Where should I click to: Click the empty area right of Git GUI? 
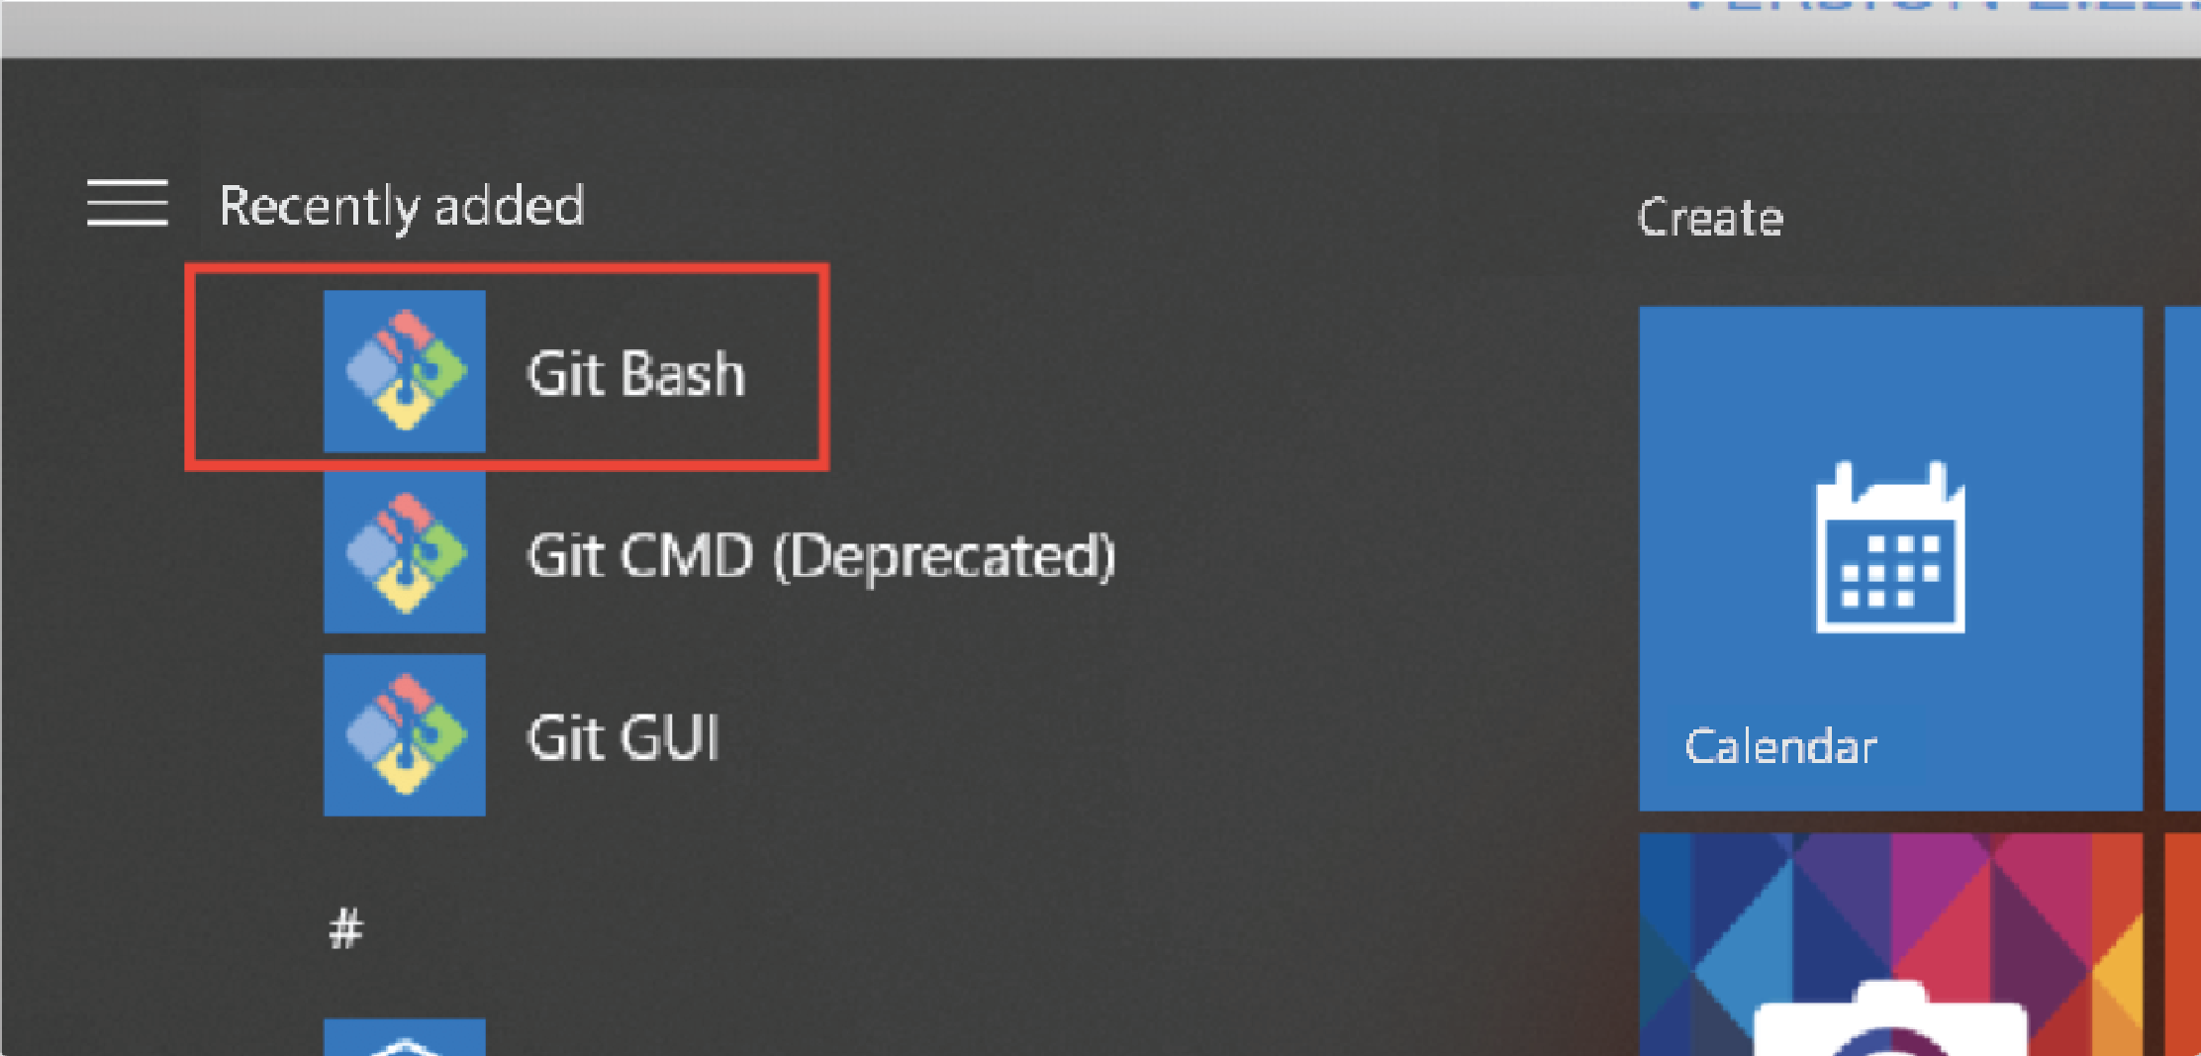(x=1089, y=736)
